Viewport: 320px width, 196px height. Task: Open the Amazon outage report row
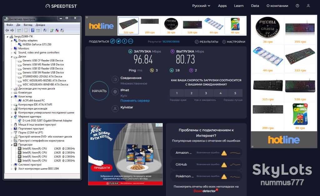point(206,153)
